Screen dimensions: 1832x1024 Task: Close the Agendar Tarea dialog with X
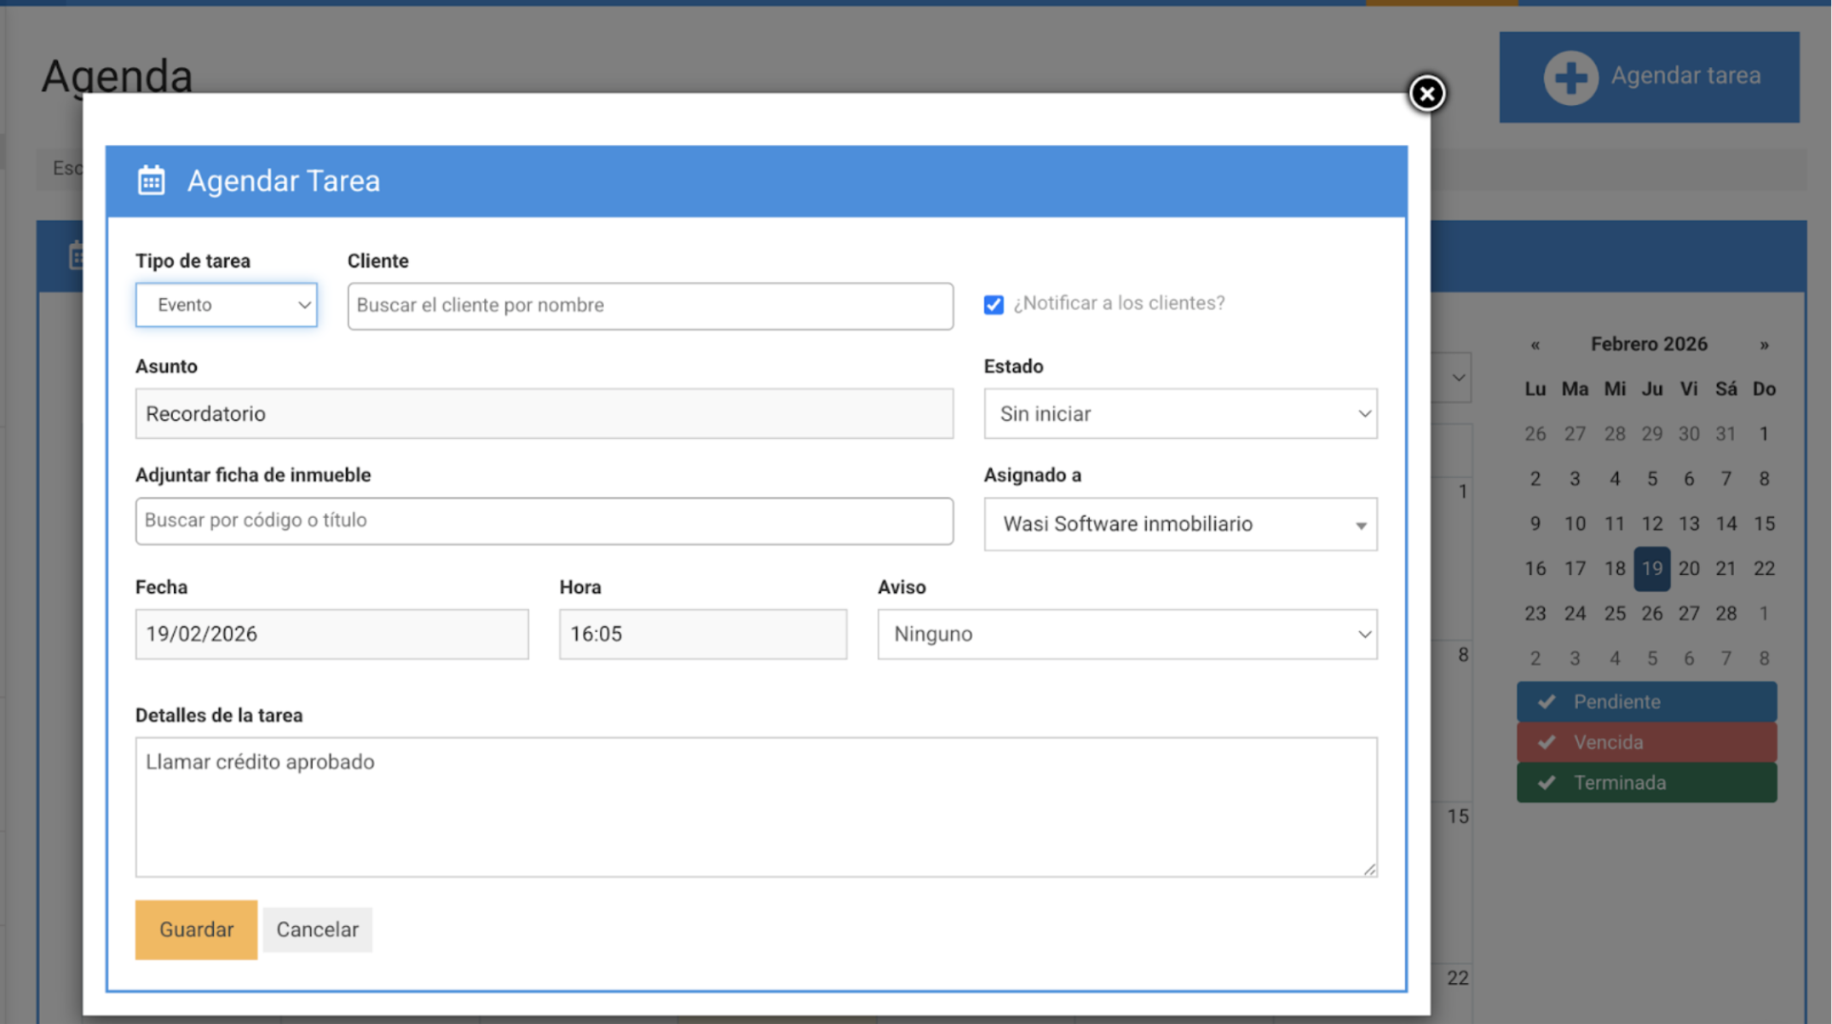(x=1426, y=93)
